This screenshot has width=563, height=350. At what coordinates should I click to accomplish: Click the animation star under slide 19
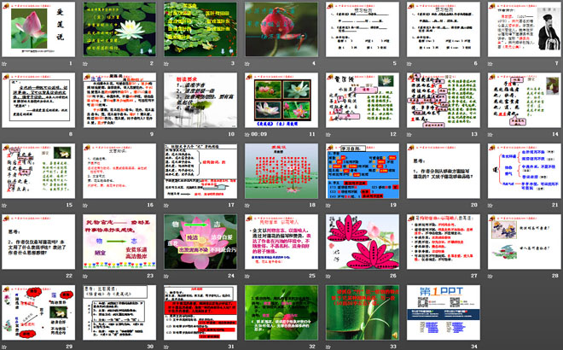point(328,205)
